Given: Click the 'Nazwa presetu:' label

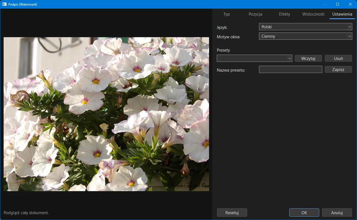Looking at the screenshot, I should (231, 70).
